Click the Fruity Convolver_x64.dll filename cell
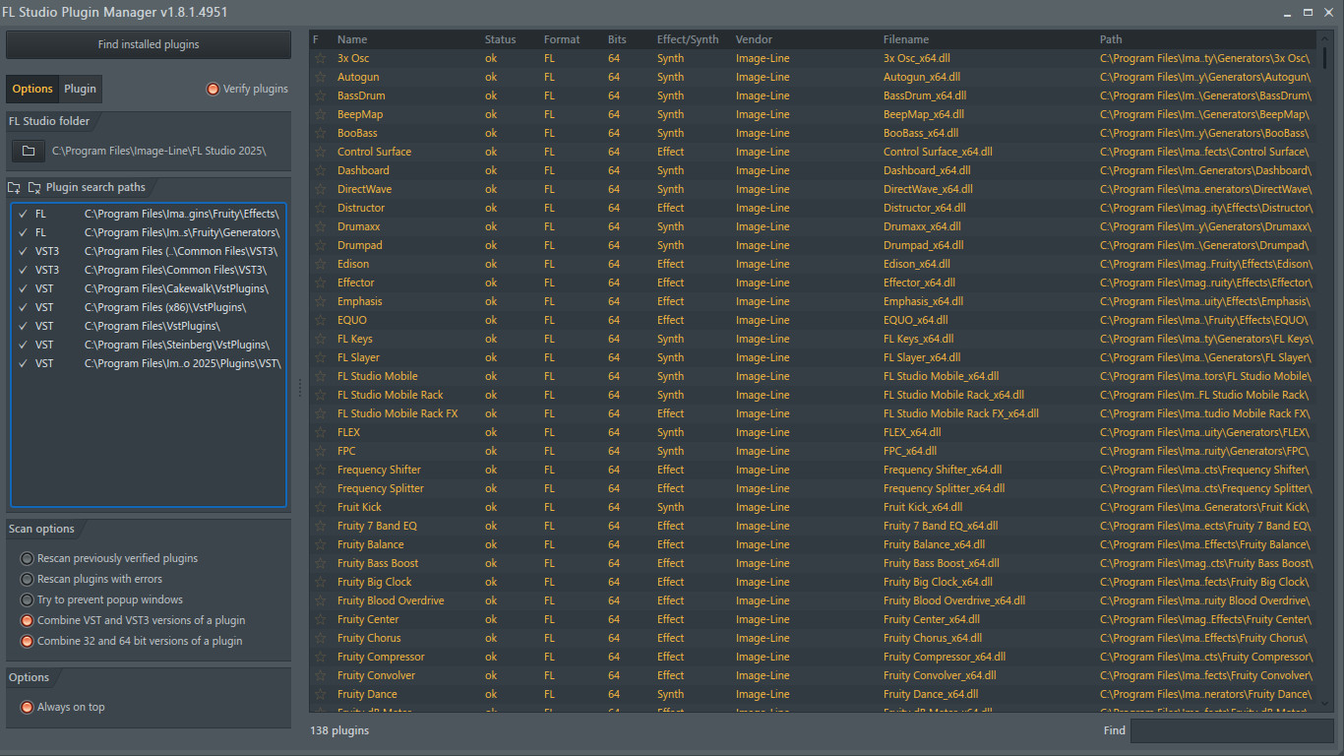The height and width of the screenshot is (756, 1344). pos(940,675)
